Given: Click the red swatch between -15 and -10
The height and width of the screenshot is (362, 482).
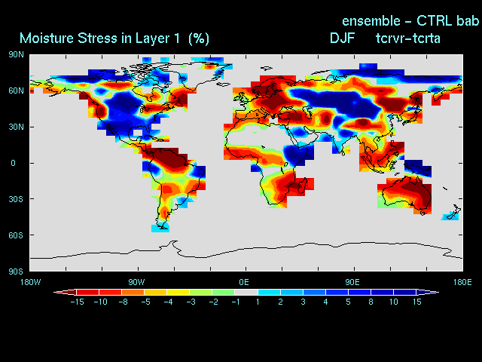Looking at the screenshot, I should click(x=87, y=292).
